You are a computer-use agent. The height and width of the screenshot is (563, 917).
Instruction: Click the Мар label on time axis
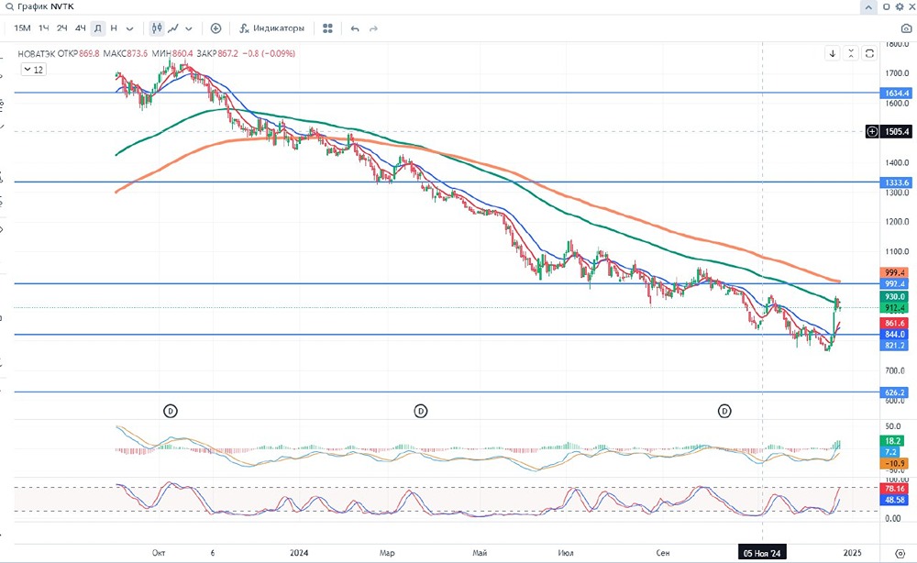click(387, 553)
